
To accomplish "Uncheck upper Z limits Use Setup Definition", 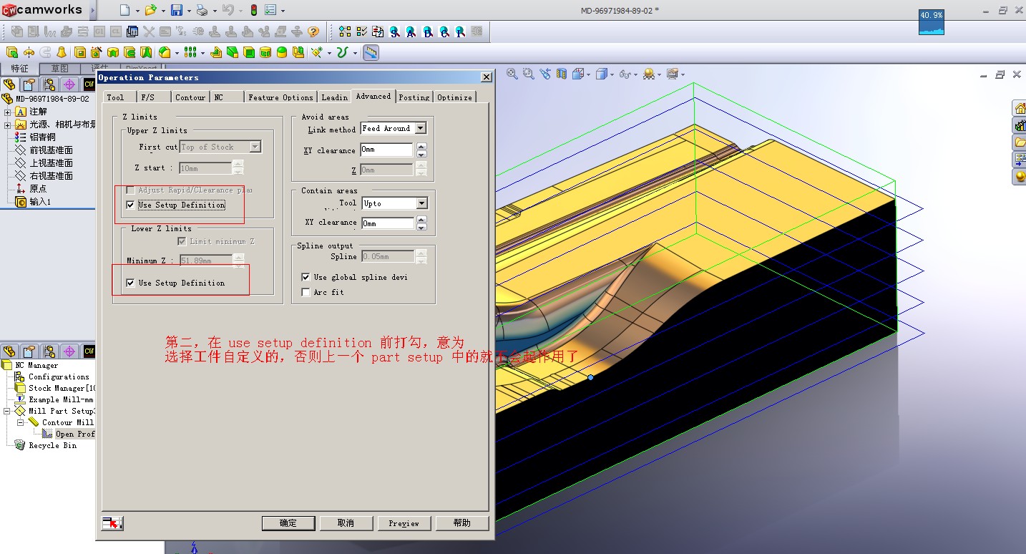I will 130,205.
